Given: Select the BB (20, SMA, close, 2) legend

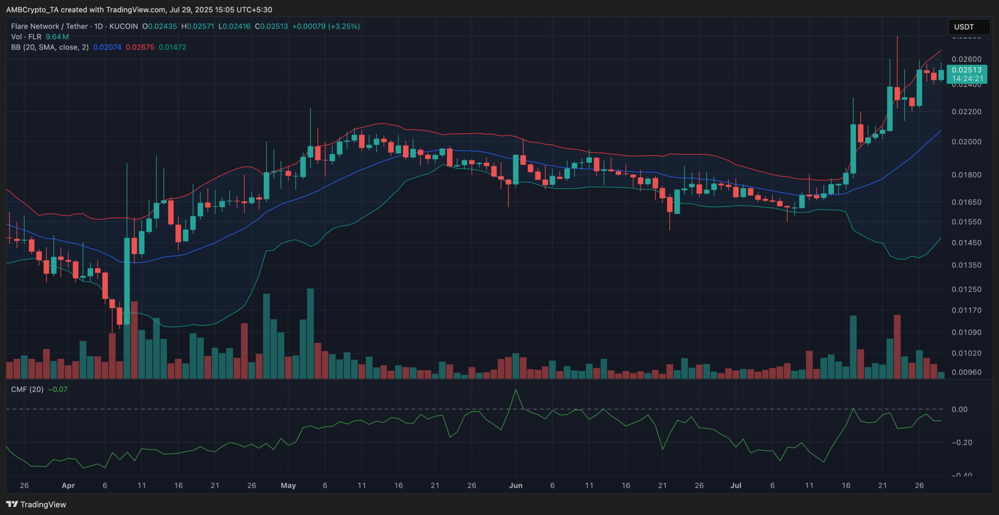Looking at the screenshot, I should point(50,47).
